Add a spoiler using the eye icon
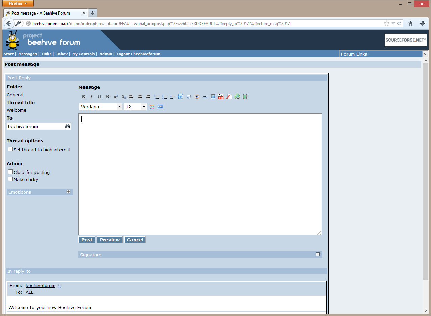Viewport: 431px width, 316px height. pyautogui.click(x=197, y=97)
